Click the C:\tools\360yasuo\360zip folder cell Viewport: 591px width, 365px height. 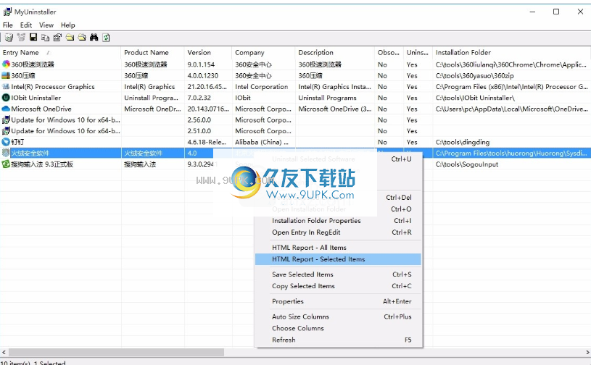coord(474,75)
